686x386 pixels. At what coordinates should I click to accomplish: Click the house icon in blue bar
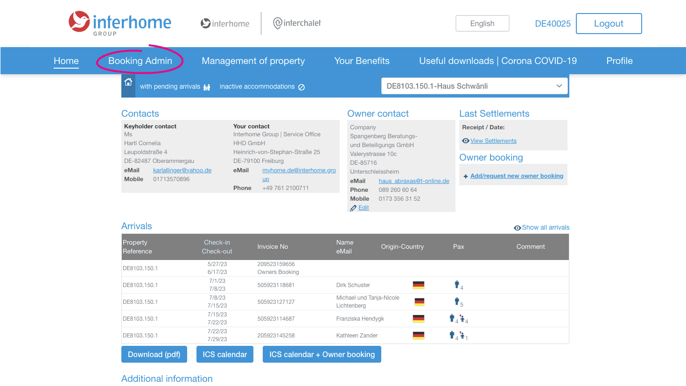click(x=128, y=82)
